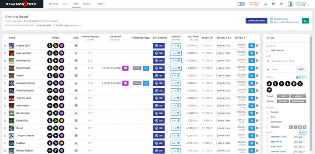Refresh the Renter's Board
Screen dimensions: 315x154
click(305, 21)
